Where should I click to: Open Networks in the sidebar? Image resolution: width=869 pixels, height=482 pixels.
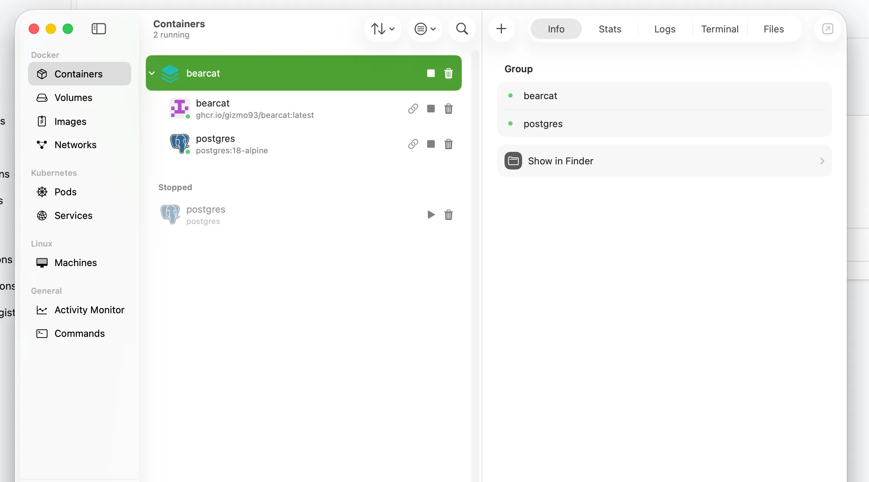coord(80,144)
